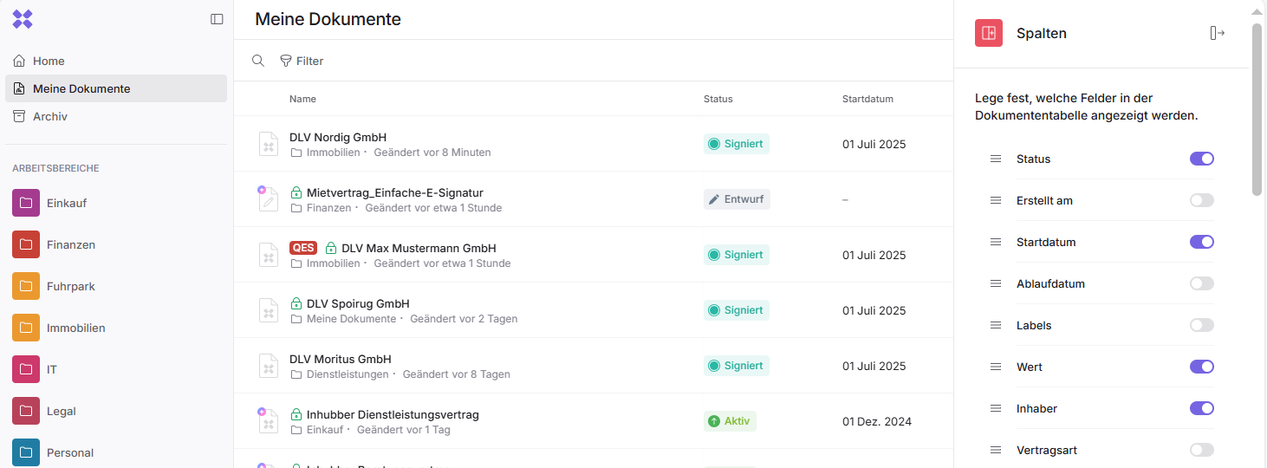Close the Spalten panel with arrow icon
The width and height of the screenshot is (1267, 468).
tap(1218, 33)
